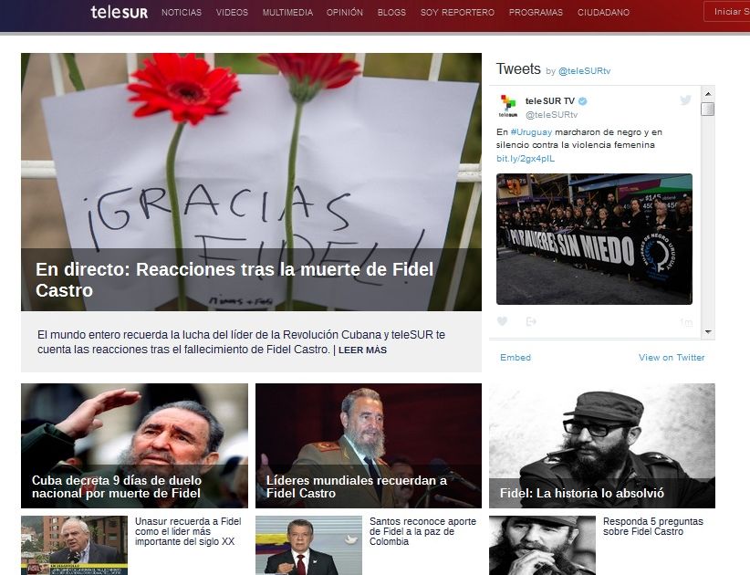The image size is (750, 575).
Task: Open the MULTIMEDIA menu item
Action: [287, 13]
